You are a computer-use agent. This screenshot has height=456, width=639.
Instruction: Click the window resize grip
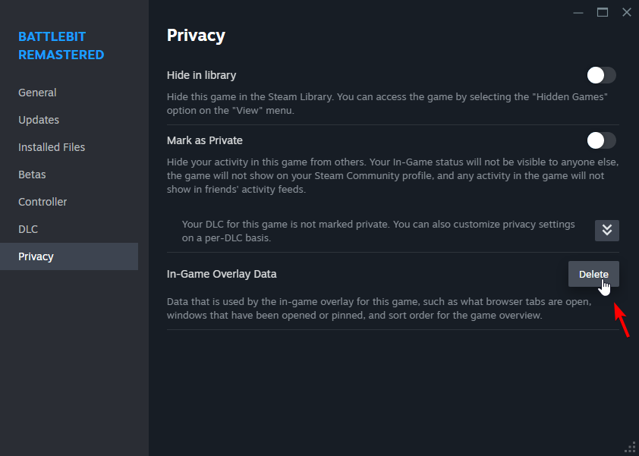tap(629, 447)
